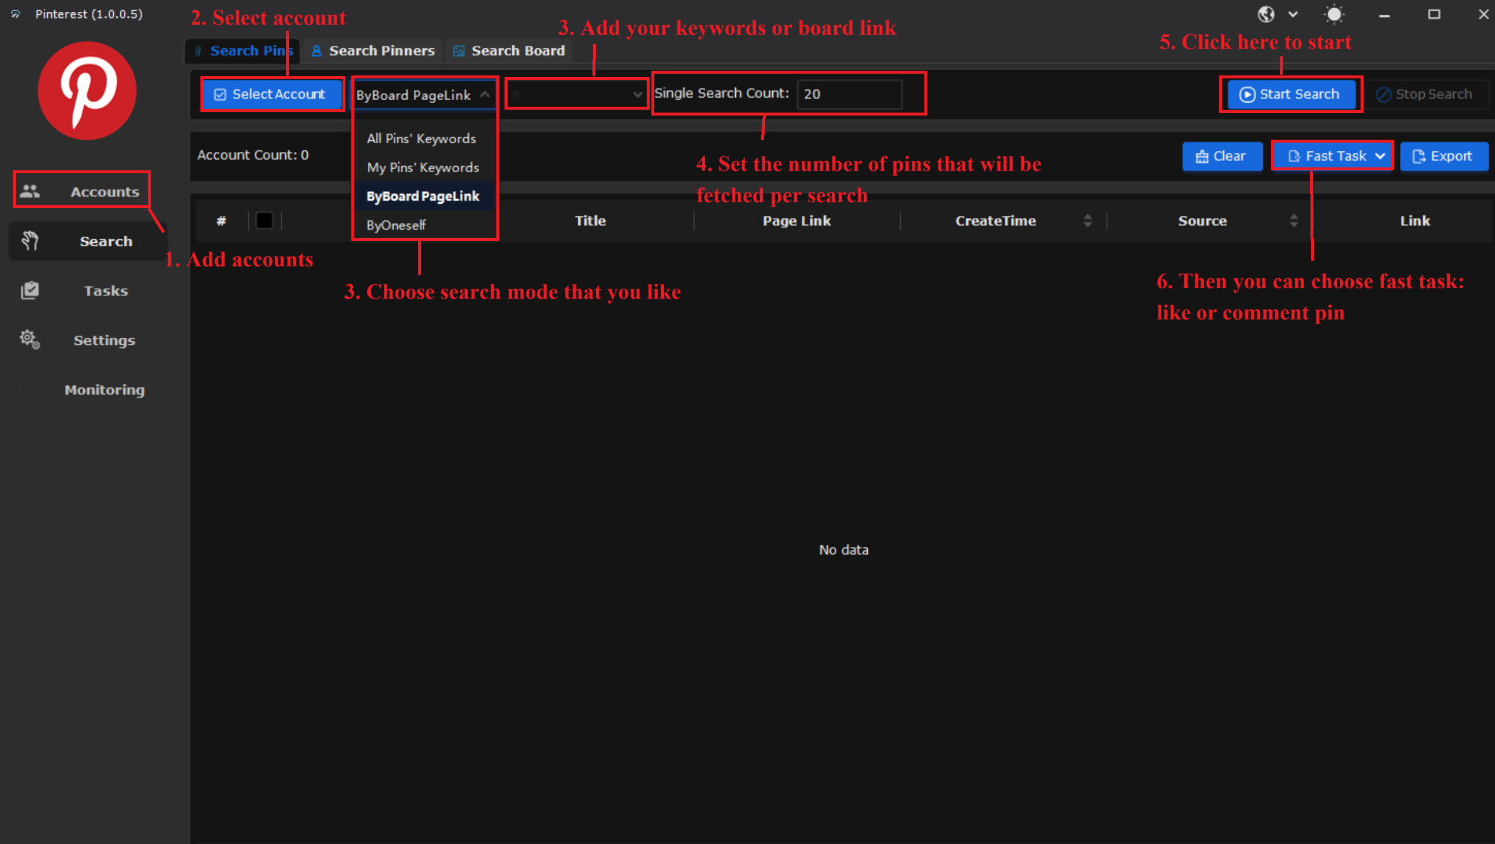The height and width of the screenshot is (844, 1495).
Task: Switch to the Search Board tab
Action: (509, 51)
